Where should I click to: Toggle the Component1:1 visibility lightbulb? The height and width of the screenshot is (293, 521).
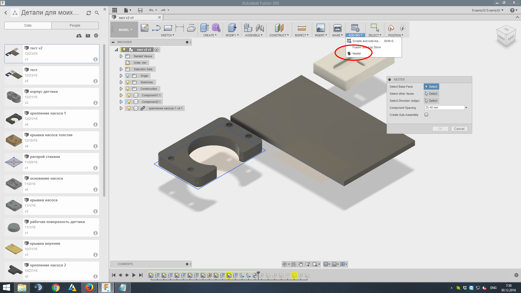click(x=129, y=95)
